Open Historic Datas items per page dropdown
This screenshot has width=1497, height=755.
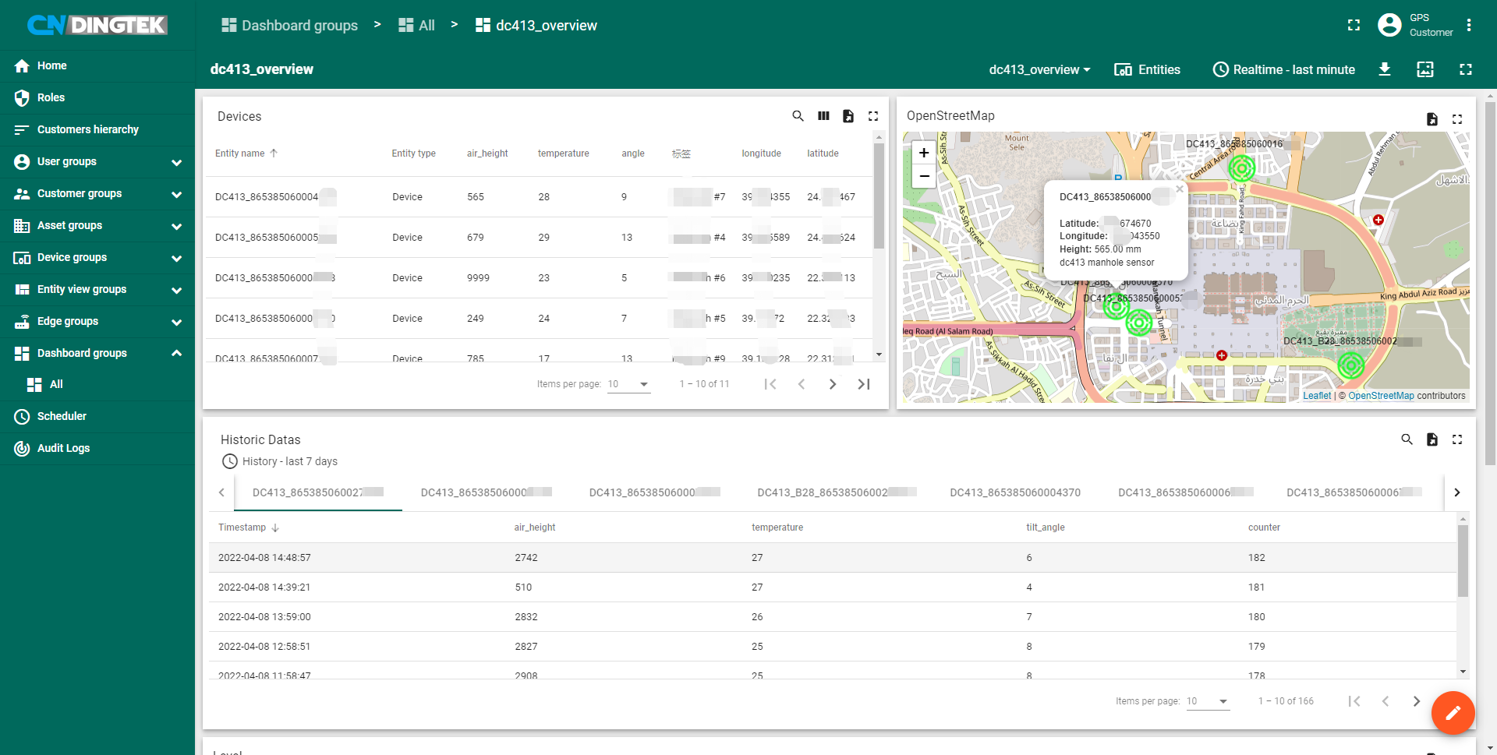click(x=1208, y=701)
